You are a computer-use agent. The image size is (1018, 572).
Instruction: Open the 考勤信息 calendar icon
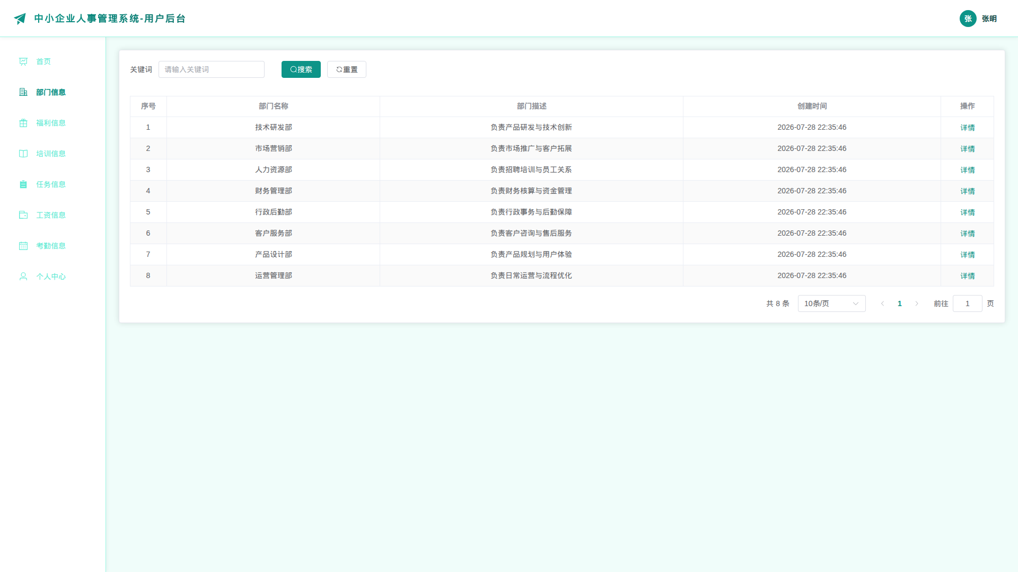23,246
